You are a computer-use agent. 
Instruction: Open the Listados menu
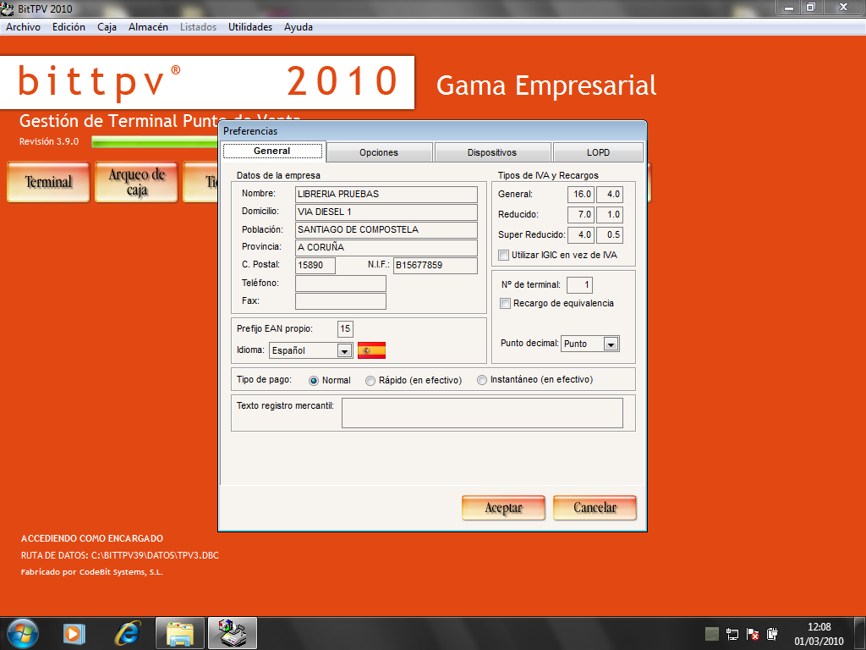coord(198,27)
